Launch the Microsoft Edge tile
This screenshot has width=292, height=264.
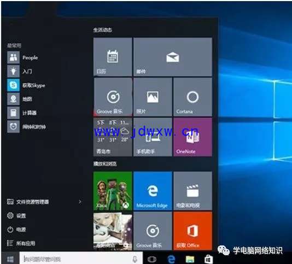pyautogui.click(x=153, y=191)
